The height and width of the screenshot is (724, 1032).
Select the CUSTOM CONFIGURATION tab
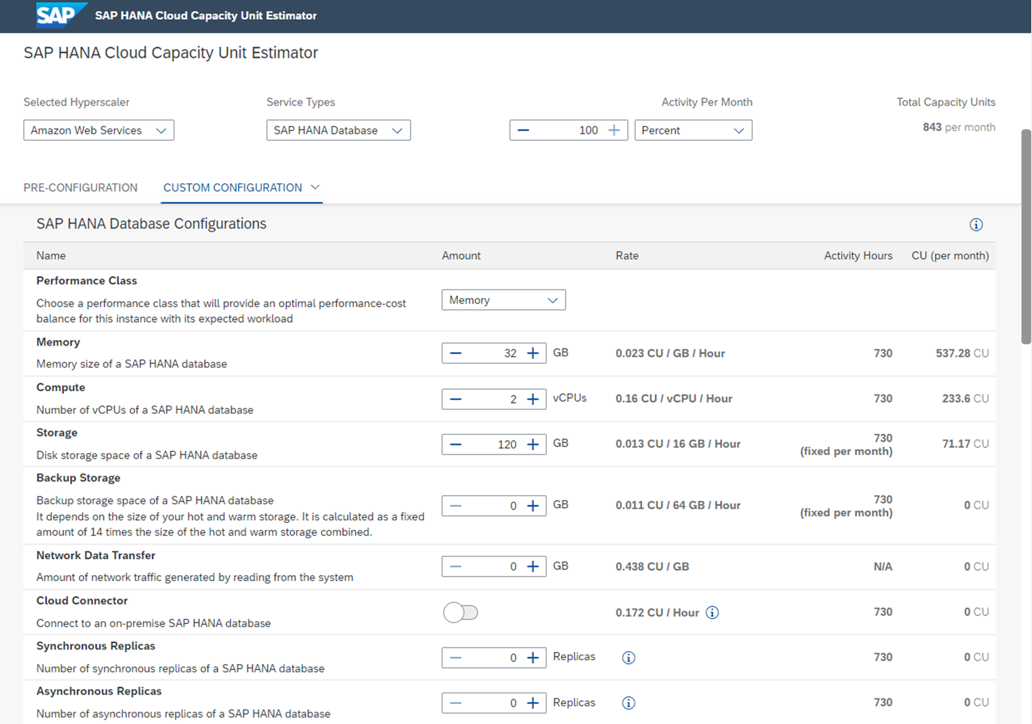tap(232, 188)
